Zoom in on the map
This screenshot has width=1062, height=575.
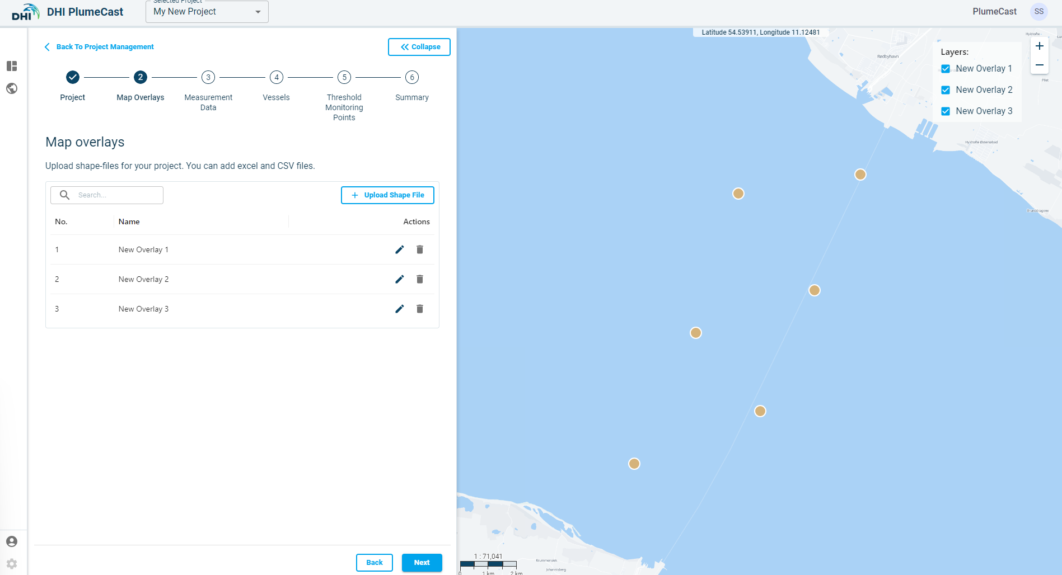(x=1039, y=46)
